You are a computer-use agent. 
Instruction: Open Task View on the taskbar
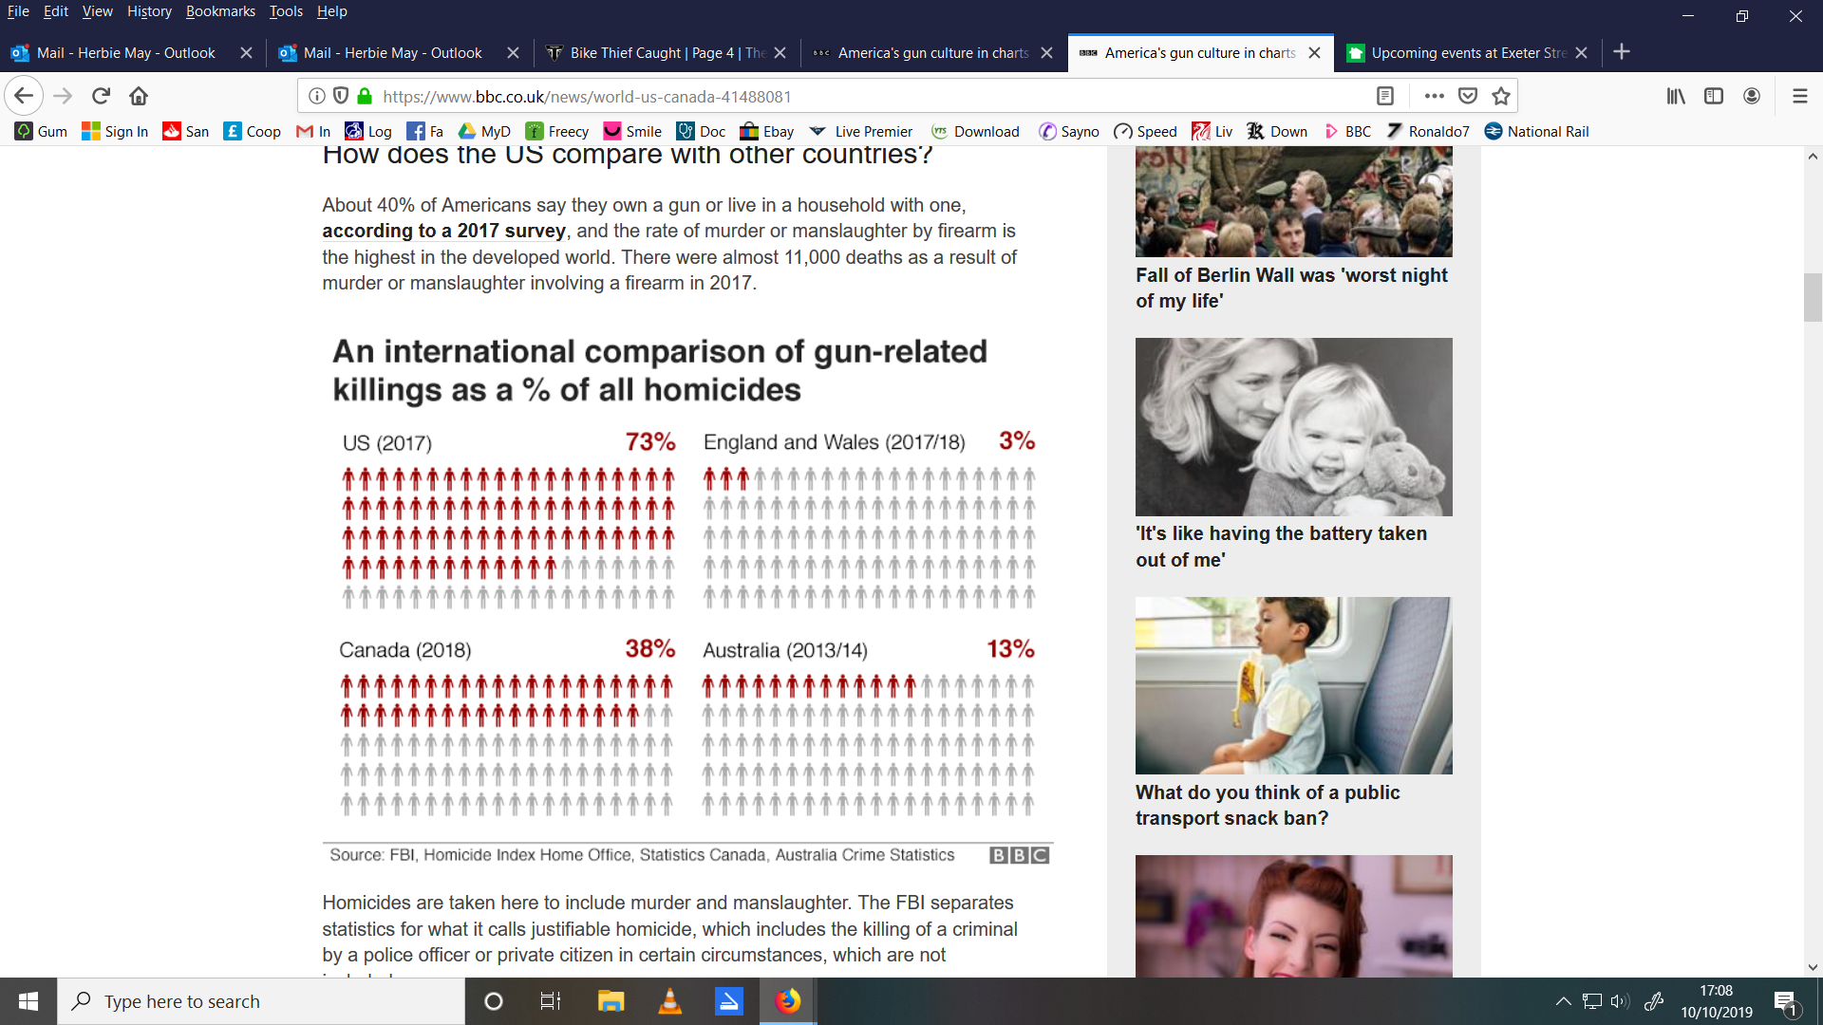click(550, 1001)
